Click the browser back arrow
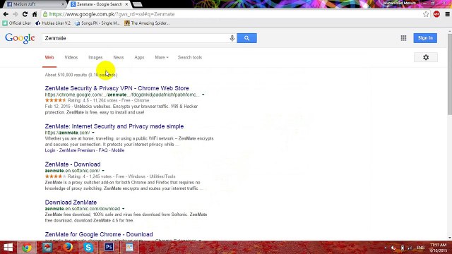Image resolution: width=452 pixels, height=254 pixels. coord(6,14)
